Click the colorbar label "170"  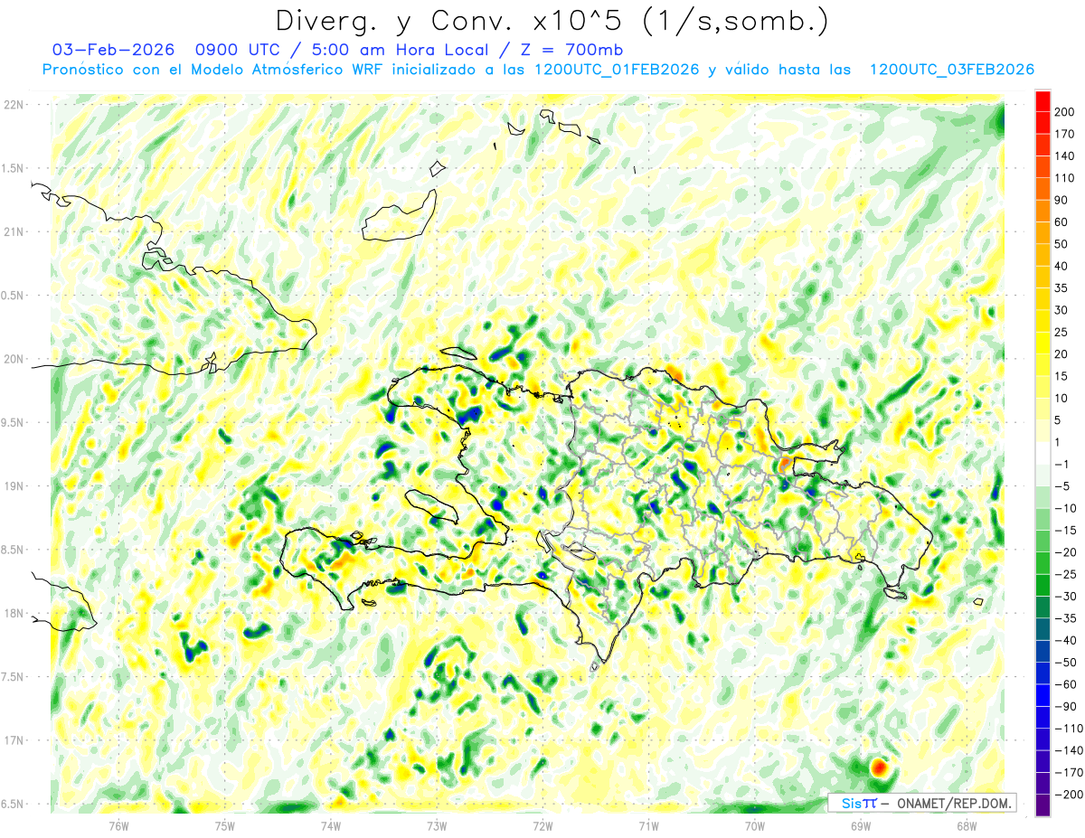point(1064,134)
